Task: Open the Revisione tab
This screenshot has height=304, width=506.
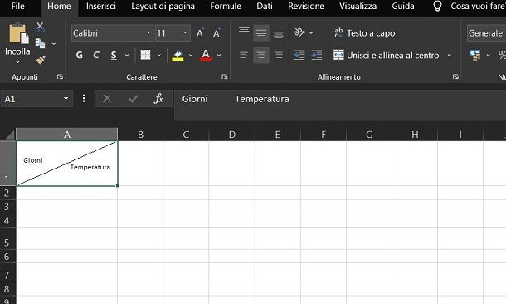Action: pyautogui.click(x=306, y=6)
